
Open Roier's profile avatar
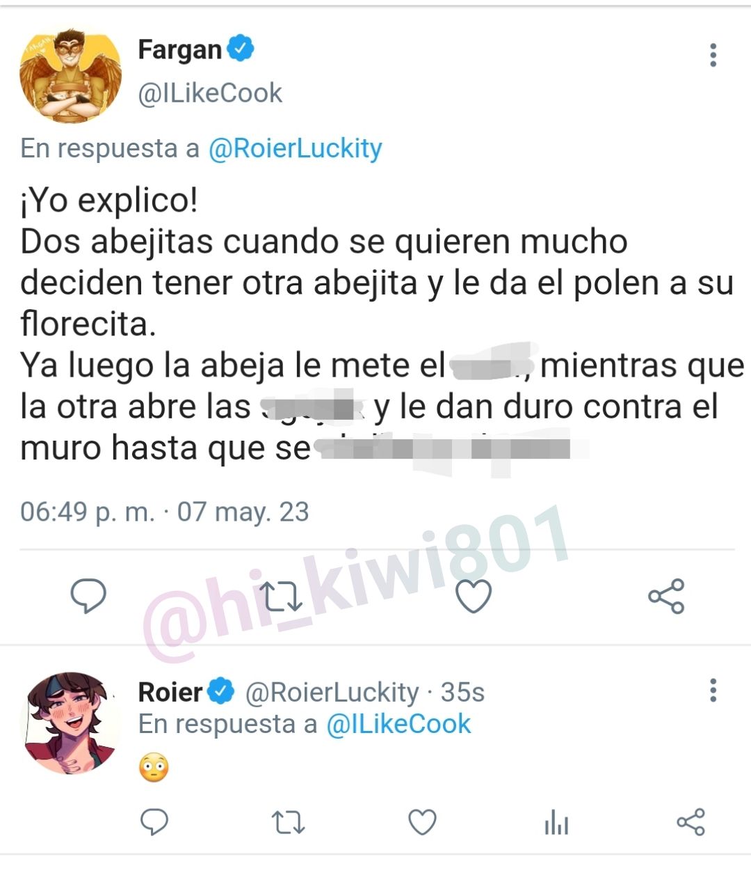coord(70,723)
